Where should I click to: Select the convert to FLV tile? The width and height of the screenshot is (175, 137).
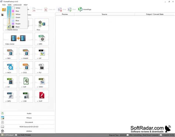42,68
